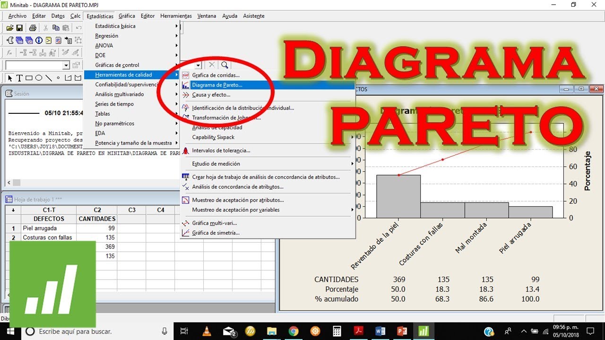Choose Análisis de concordancia de atributos... entry
605x340 pixels.
point(268,187)
